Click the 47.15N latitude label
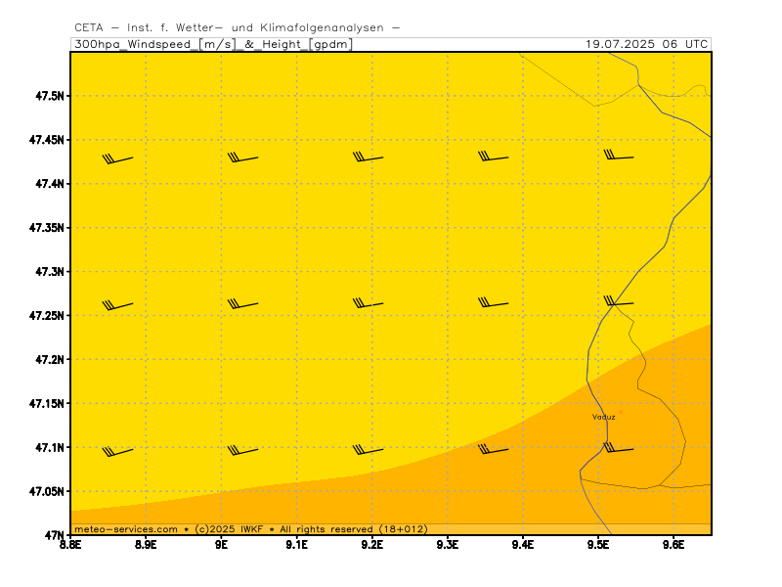782x587 pixels. pyautogui.click(x=47, y=403)
